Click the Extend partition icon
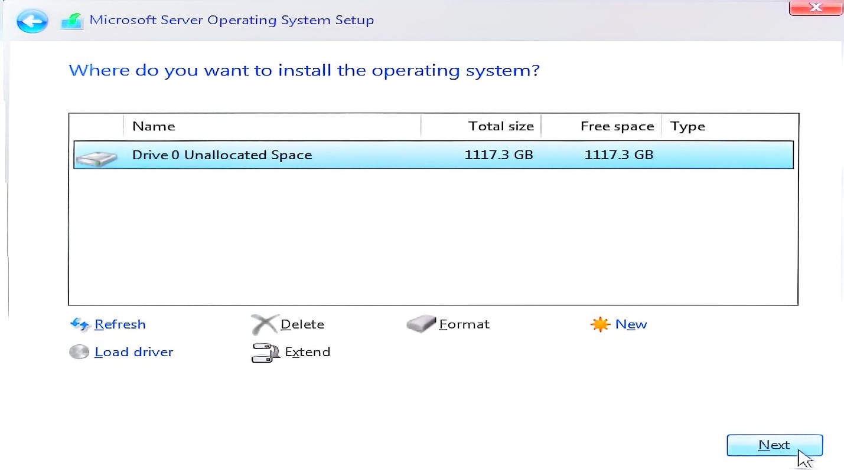The width and height of the screenshot is (844, 470). pyautogui.click(x=266, y=353)
